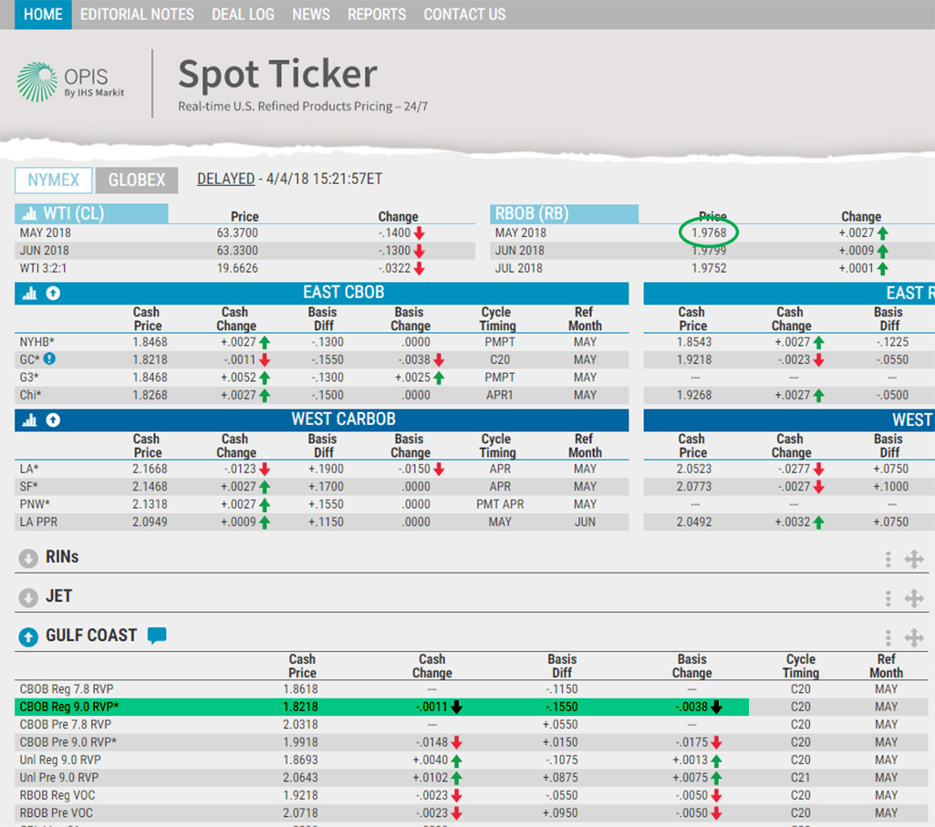Image resolution: width=935 pixels, height=827 pixels.
Task: Select the CBOB Pre 9.0 RVP* row
Action: click(x=471, y=742)
